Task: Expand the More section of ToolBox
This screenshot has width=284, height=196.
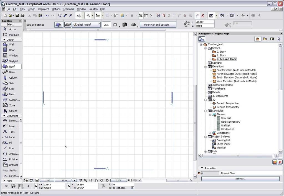Action: [4, 181]
